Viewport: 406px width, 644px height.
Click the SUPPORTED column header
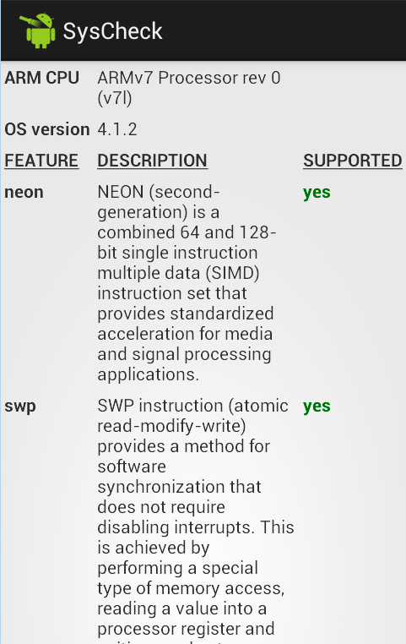[352, 161]
